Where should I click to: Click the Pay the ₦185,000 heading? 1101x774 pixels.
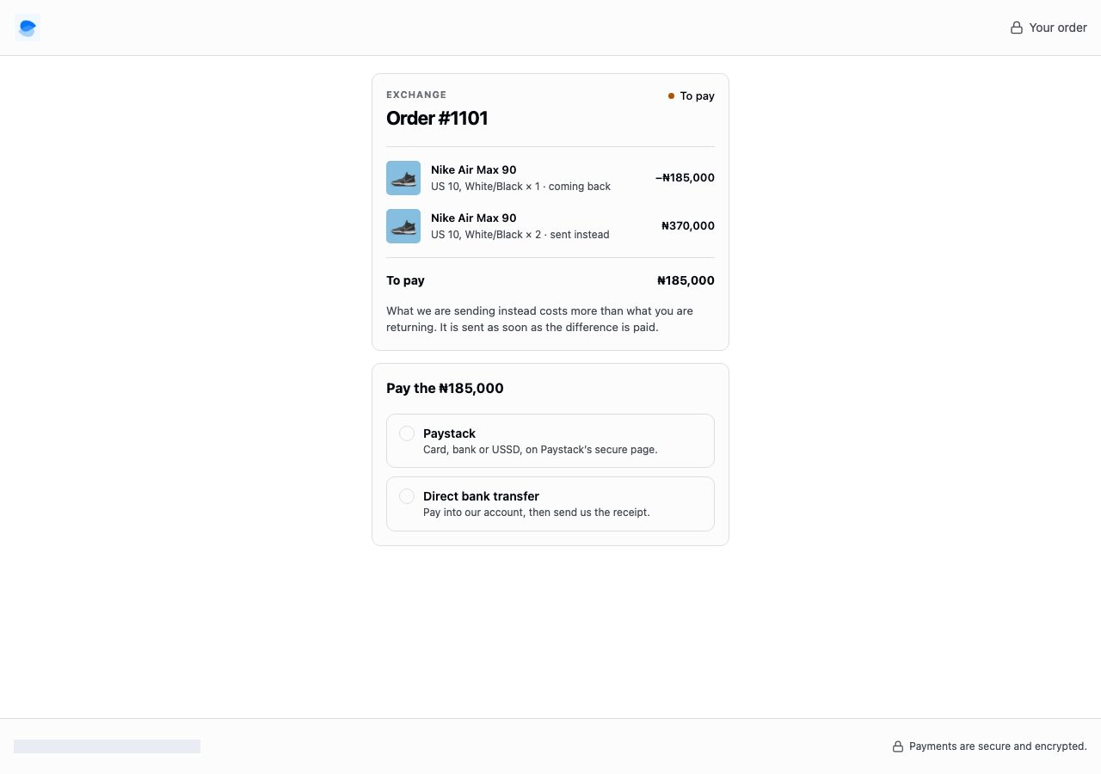coord(445,388)
